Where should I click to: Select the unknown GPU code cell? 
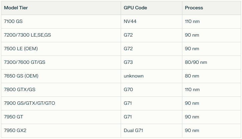[x=134, y=76]
